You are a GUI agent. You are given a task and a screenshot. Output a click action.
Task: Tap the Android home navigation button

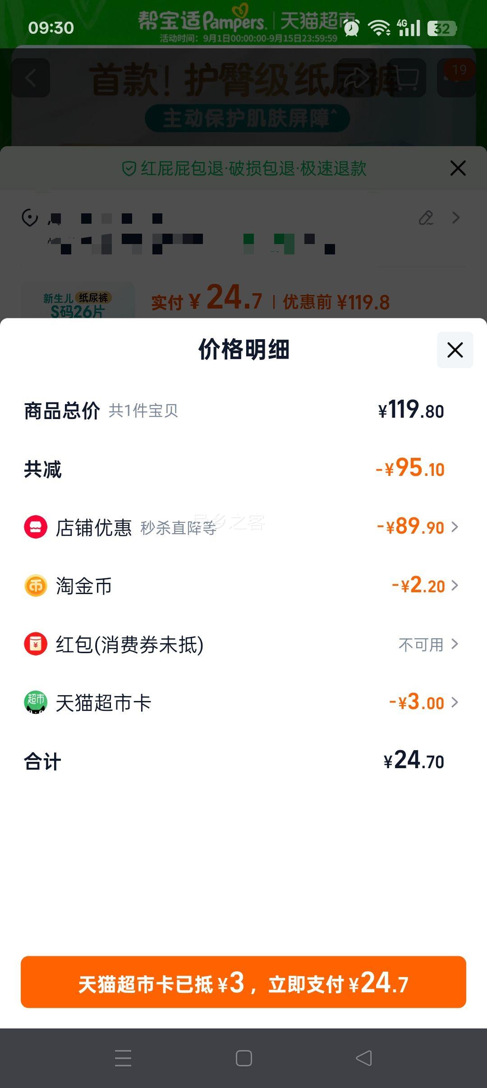[243, 1058]
